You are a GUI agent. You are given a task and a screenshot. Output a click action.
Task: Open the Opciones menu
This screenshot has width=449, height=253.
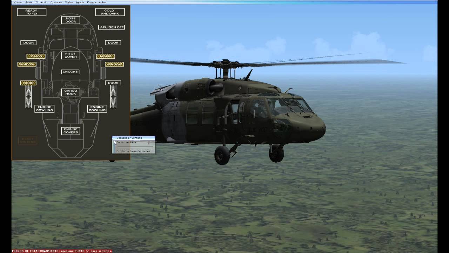point(56,2)
